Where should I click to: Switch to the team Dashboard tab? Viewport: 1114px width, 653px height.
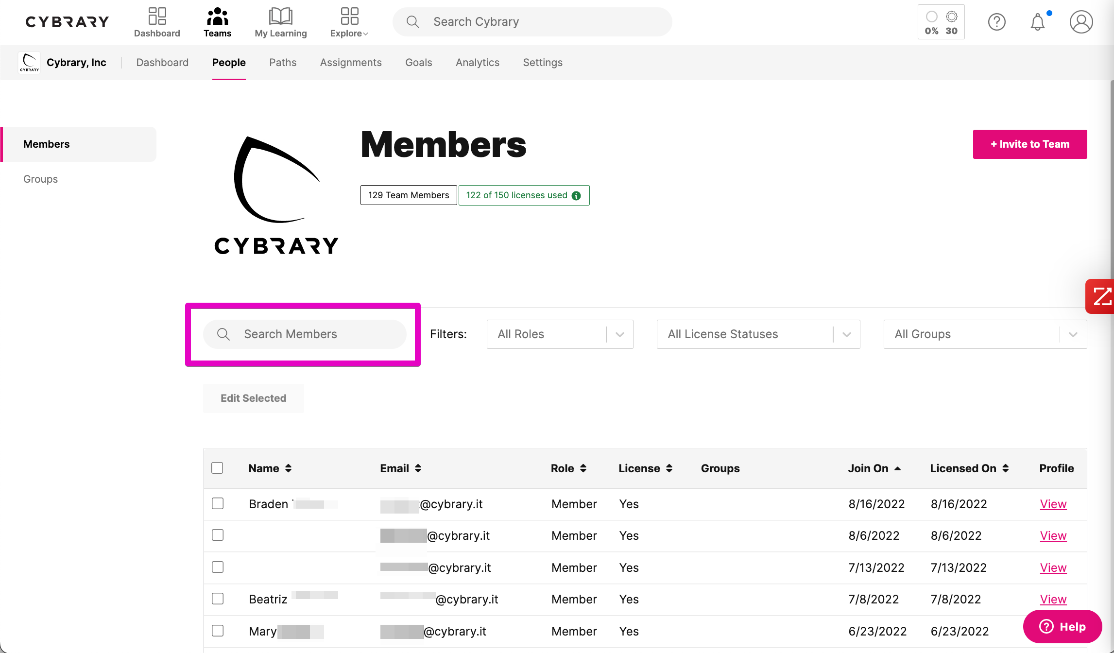coord(162,63)
